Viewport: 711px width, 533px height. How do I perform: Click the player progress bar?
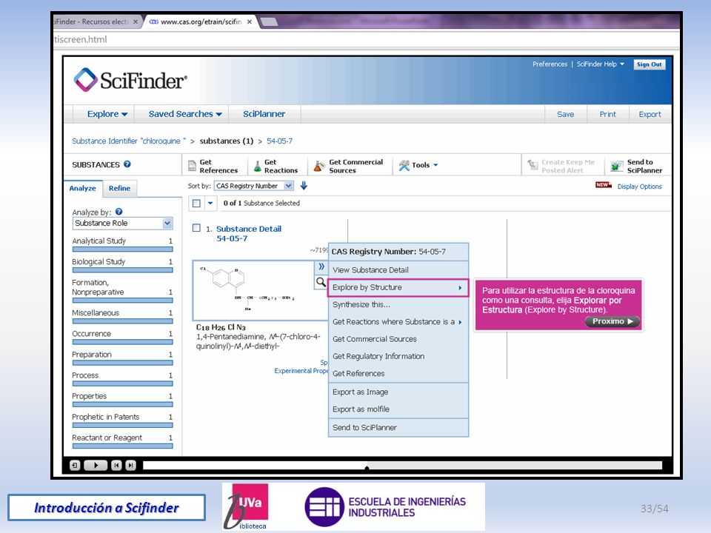[402, 465]
